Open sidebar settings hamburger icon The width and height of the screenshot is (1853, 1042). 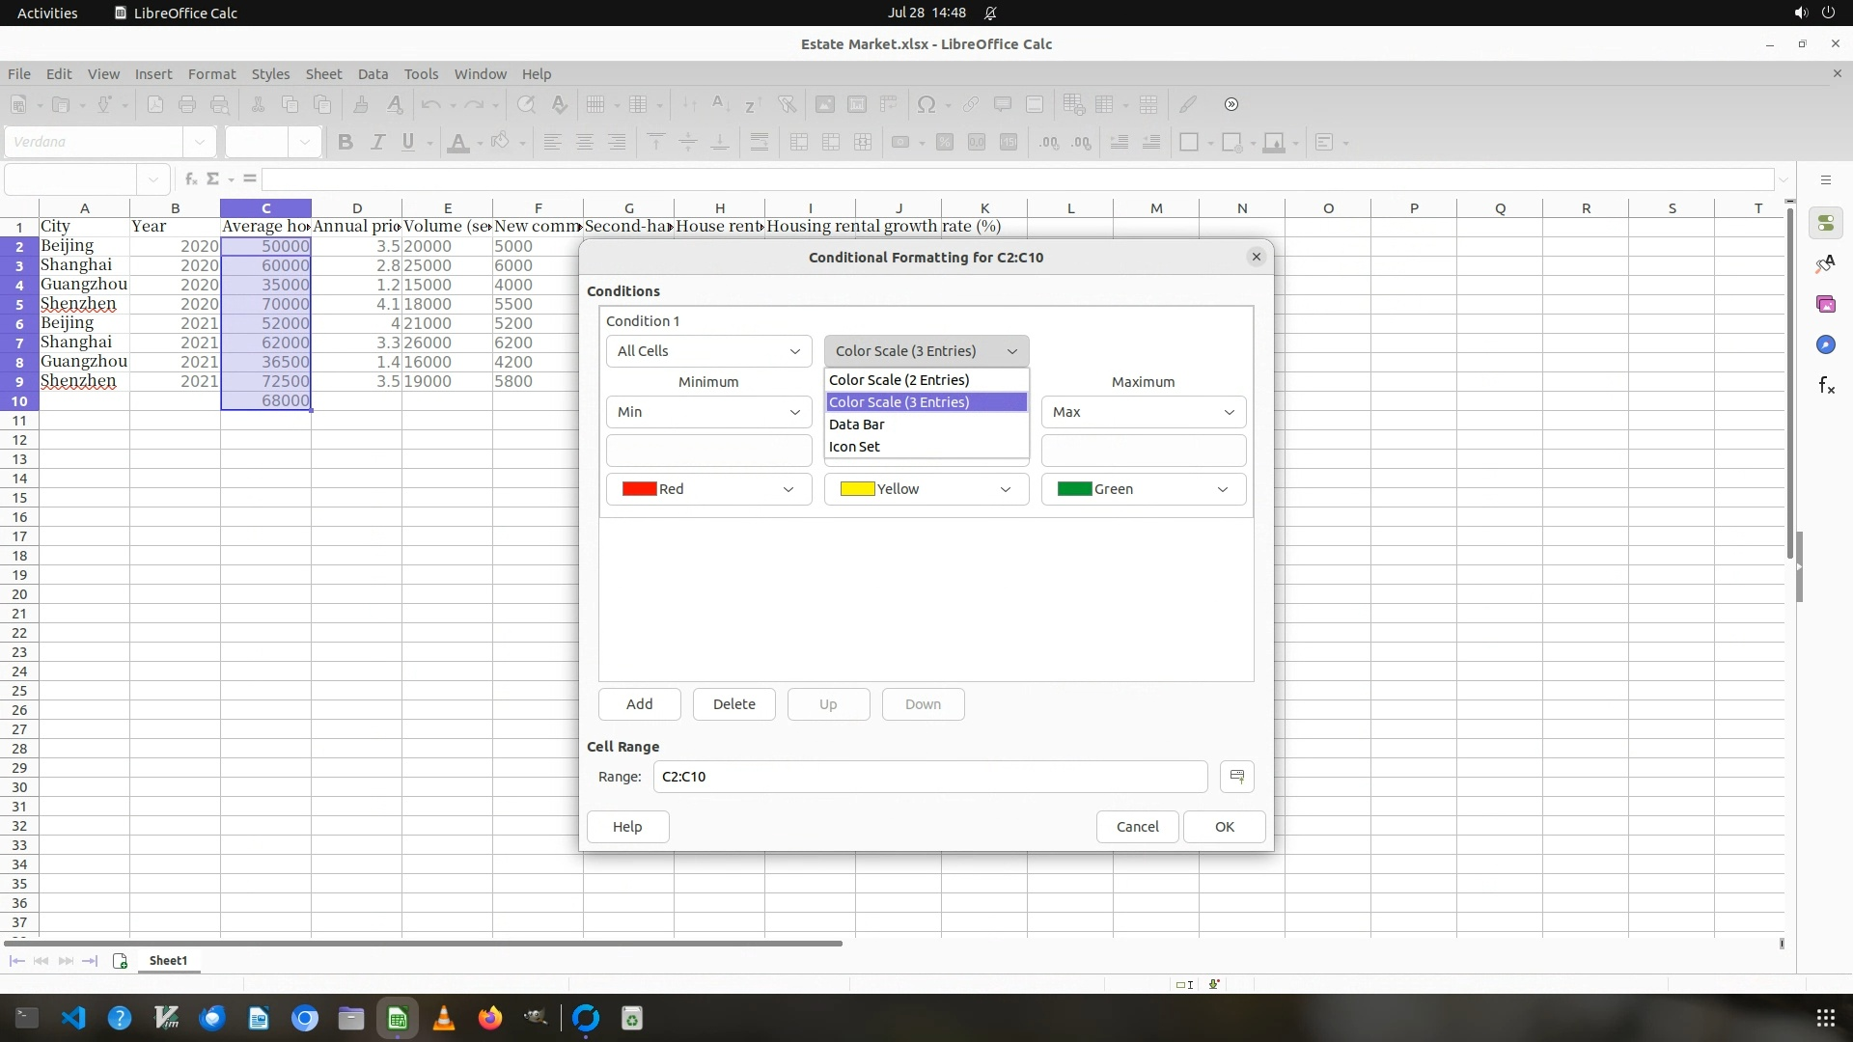point(1825,179)
